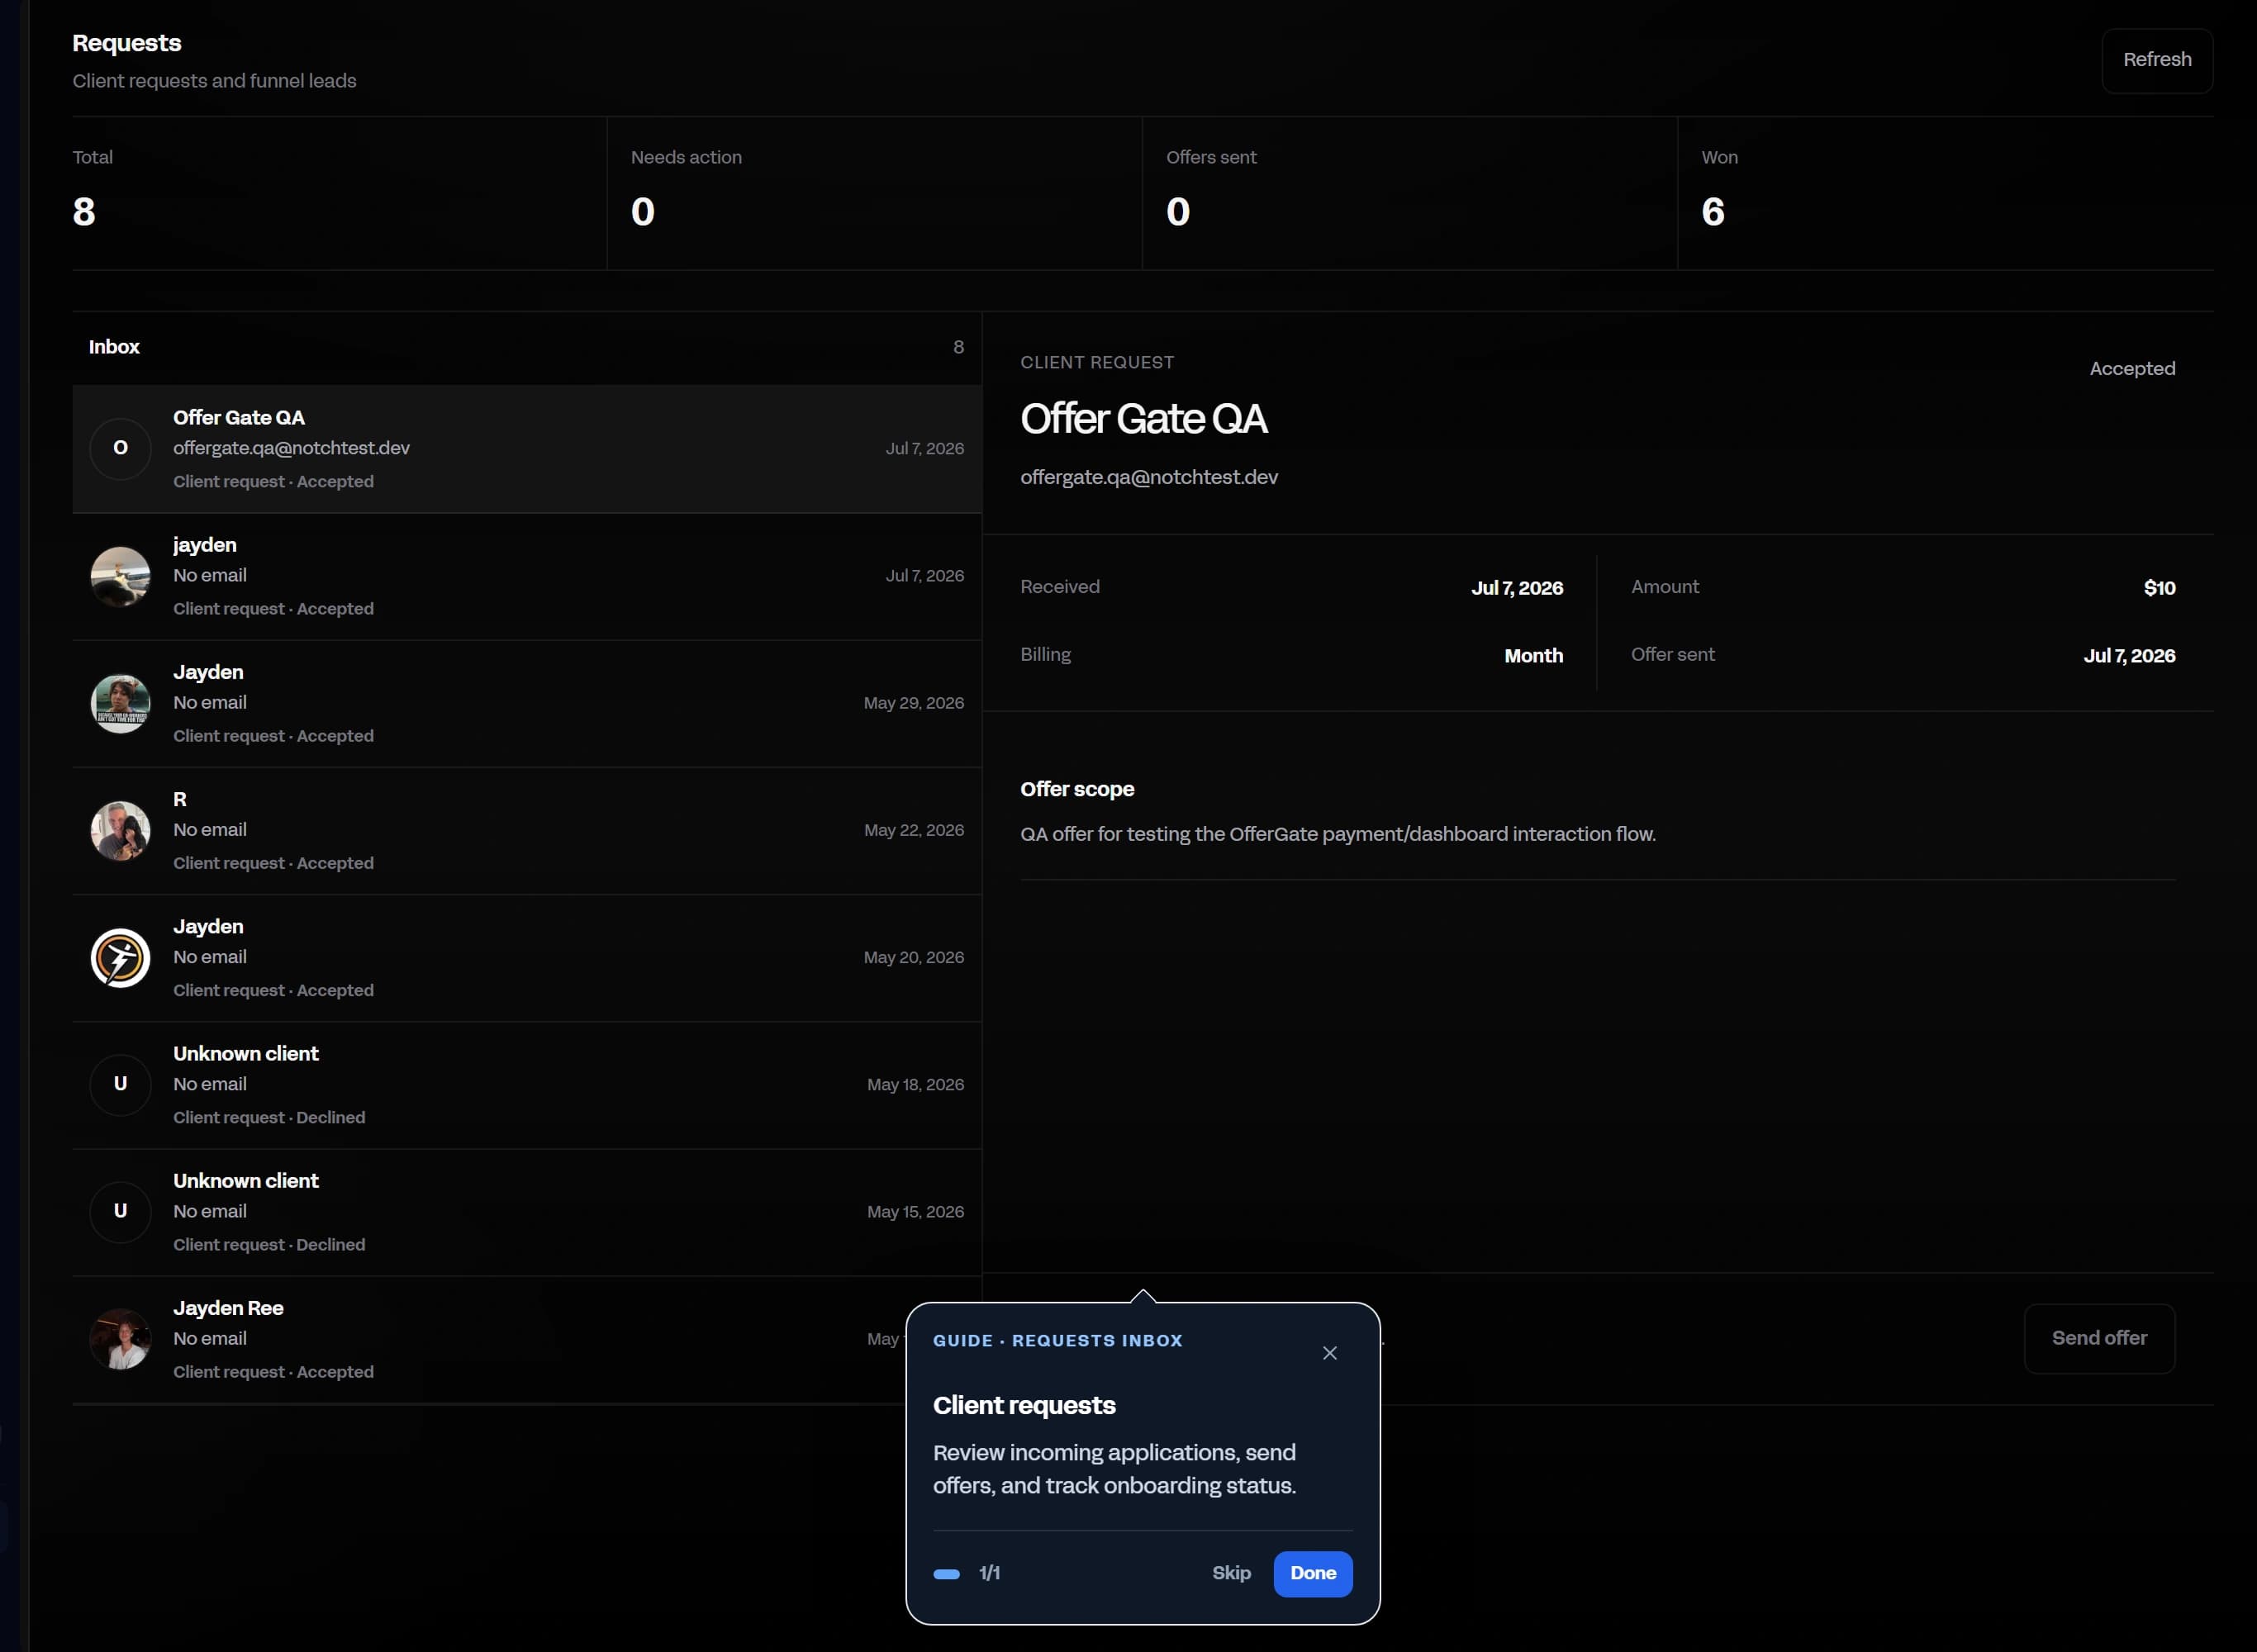Open the Jayden request dated May 29, 2026
The width and height of the screenshot is (2257, 1652).
(x=526, y=703)
